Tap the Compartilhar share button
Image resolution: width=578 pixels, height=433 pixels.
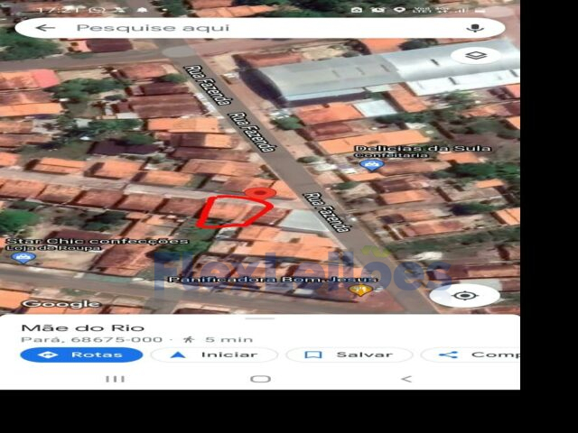click(x=471, y=355)
